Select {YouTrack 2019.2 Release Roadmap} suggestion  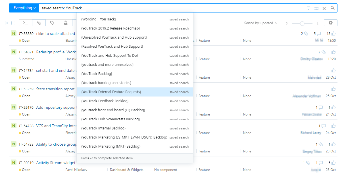(135, 28)
